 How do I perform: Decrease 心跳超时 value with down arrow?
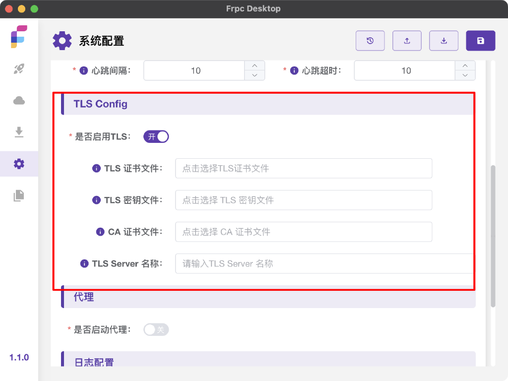point(465,75)
